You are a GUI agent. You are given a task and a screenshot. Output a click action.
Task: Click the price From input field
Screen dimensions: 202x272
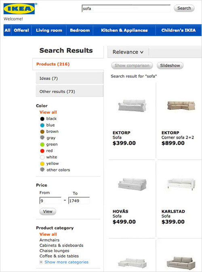tap(50, 201)
